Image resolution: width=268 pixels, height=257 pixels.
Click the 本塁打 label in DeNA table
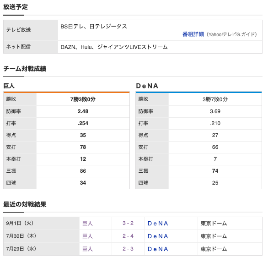pos(145,159)
